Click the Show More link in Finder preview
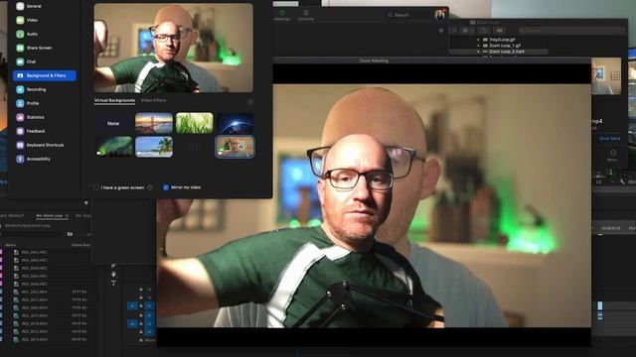 point(609,139)
